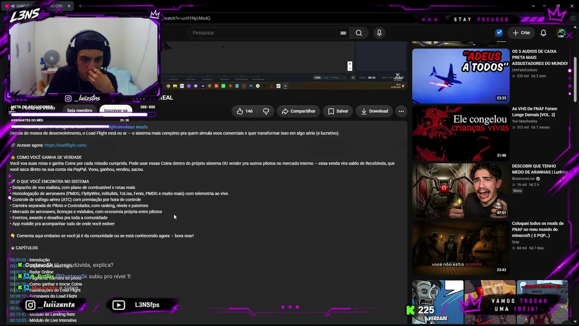579x326 pixels.
Task: Click the magnifier search button
Action: pos(359,33)
